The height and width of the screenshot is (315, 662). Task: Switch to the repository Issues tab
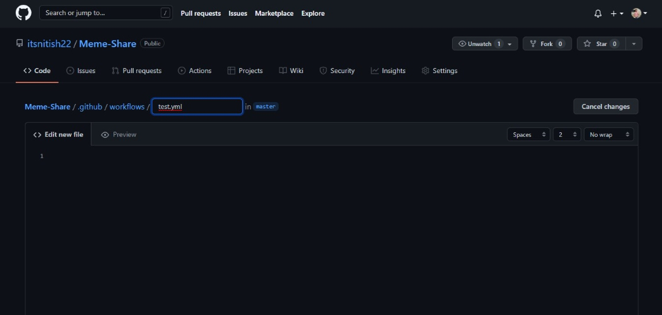pos(81,71)
